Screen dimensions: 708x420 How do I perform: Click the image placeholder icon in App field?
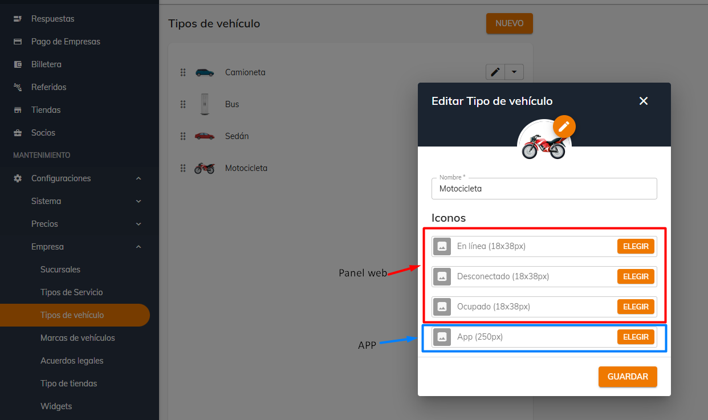[442, 337]
